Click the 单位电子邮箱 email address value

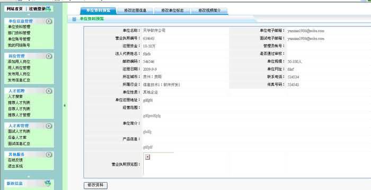coord(306,31)
